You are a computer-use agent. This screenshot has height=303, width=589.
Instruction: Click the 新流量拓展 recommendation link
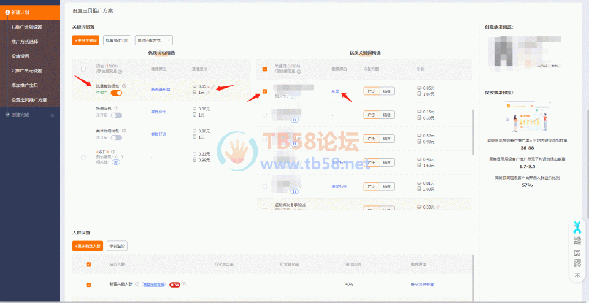[x=161, y=90]
